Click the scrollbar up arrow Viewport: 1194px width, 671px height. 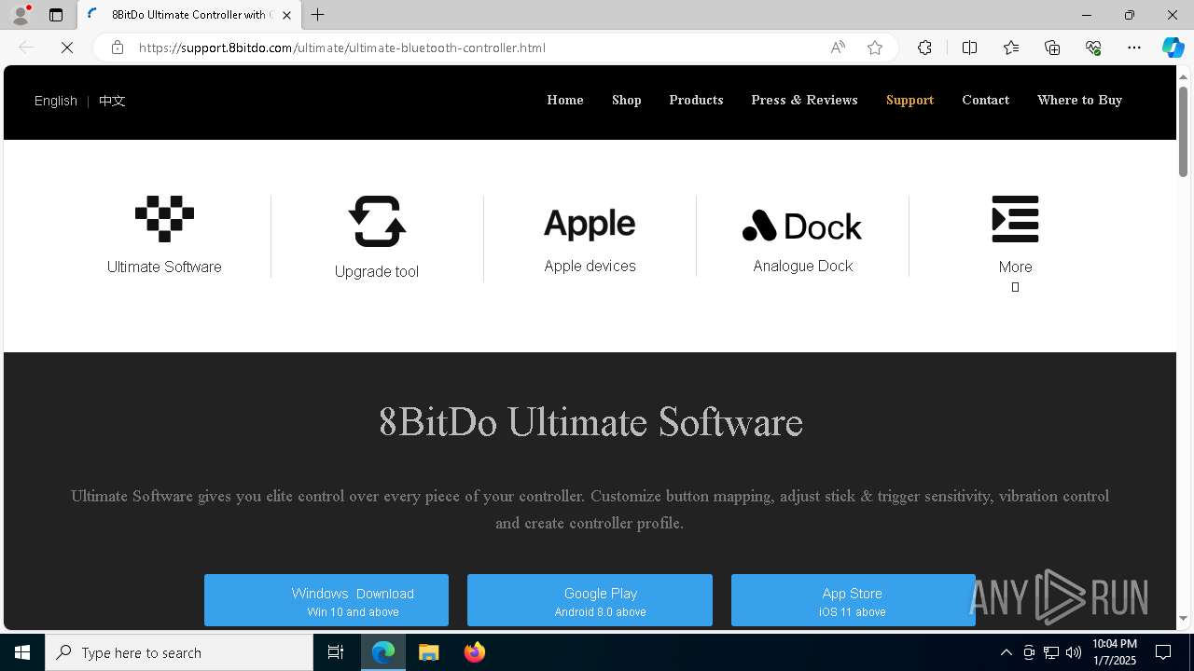[x=1183, y=76]
